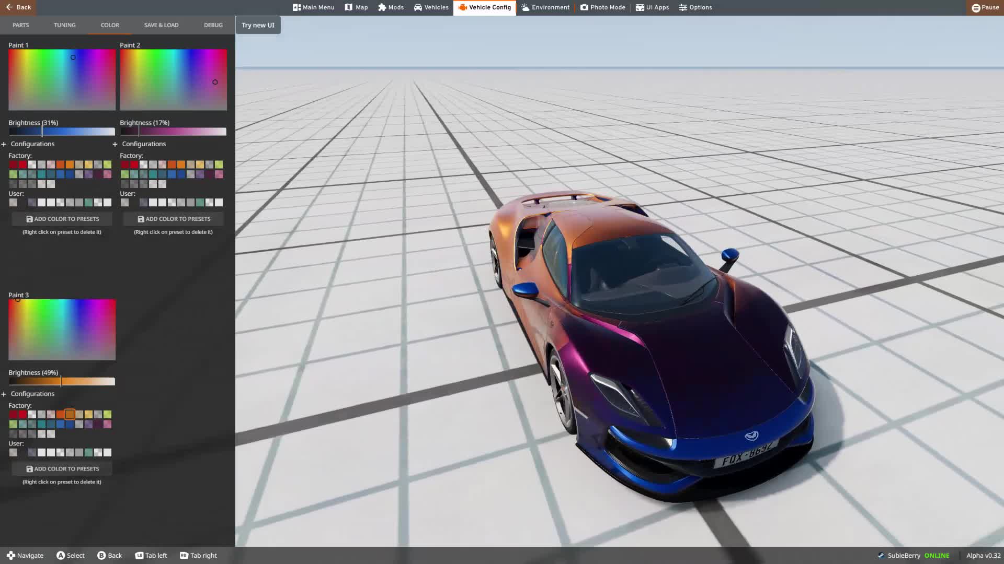This screenshot has width=1004, height=564.
Task: Switch to the TUNING tab
Action: (x=64, y=25)
